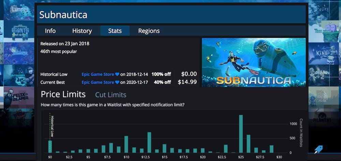Click the $14.99 current best price
The image size is (341, 161).
click(187, 82)
